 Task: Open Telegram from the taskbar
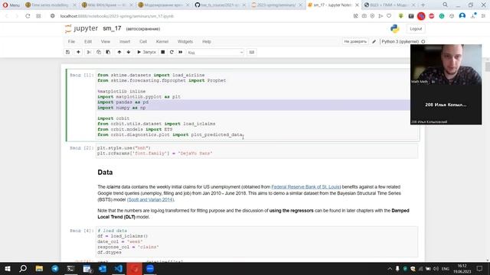click(x=55, y=268)
